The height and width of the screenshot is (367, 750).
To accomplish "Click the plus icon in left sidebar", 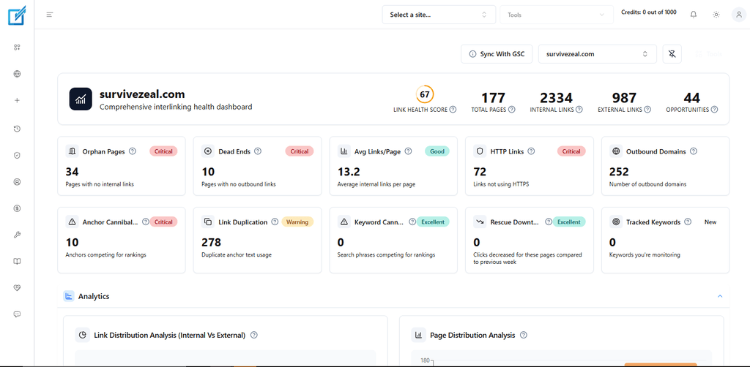I will pyautogui.click(x=18, y=101).
